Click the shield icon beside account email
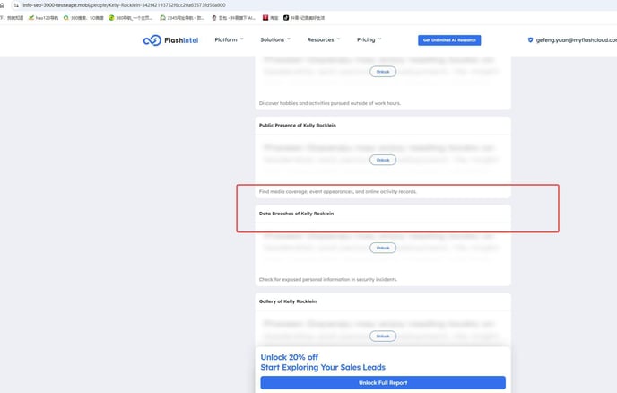617x393 pixels. click(530, 39)
